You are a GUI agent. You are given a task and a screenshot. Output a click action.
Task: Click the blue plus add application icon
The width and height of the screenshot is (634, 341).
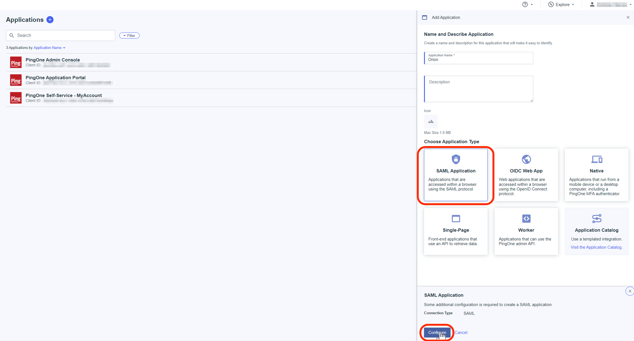50,20
